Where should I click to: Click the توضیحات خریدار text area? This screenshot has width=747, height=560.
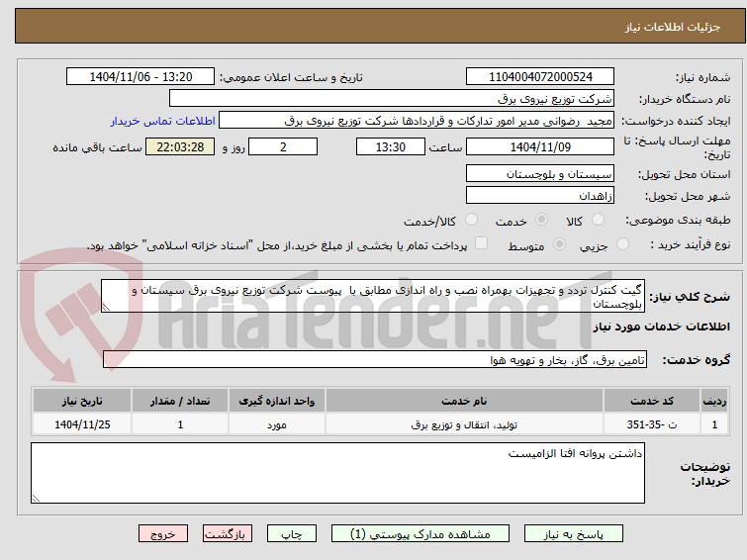click(x=337, y=473)
